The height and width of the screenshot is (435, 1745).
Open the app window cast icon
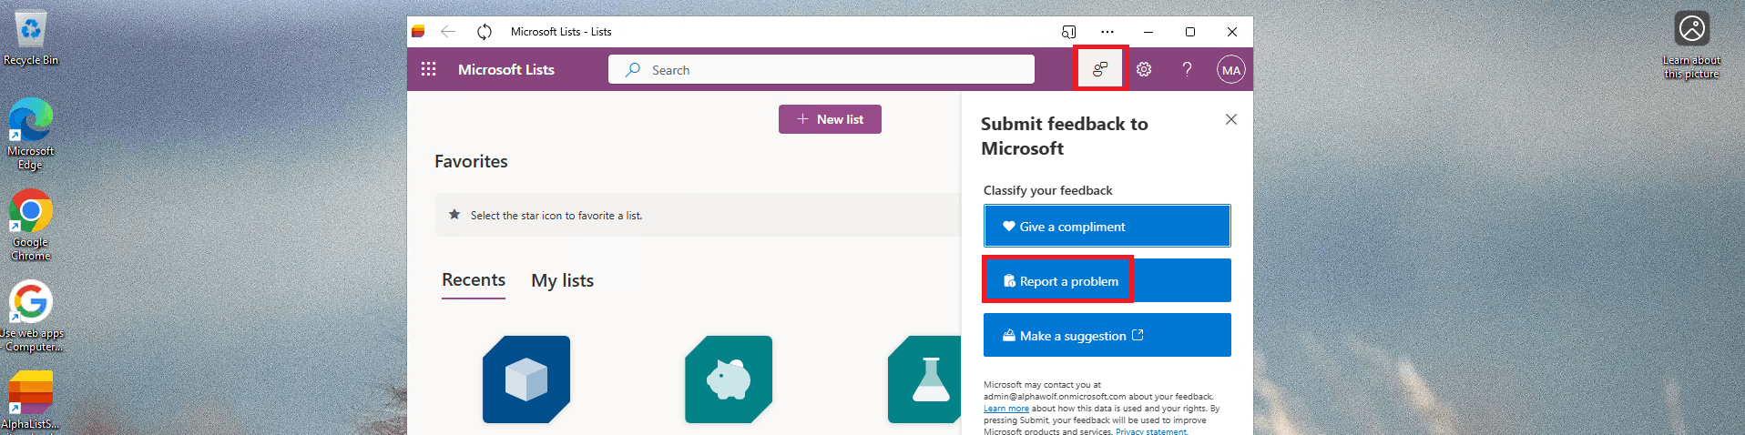tap(1068, 32)
